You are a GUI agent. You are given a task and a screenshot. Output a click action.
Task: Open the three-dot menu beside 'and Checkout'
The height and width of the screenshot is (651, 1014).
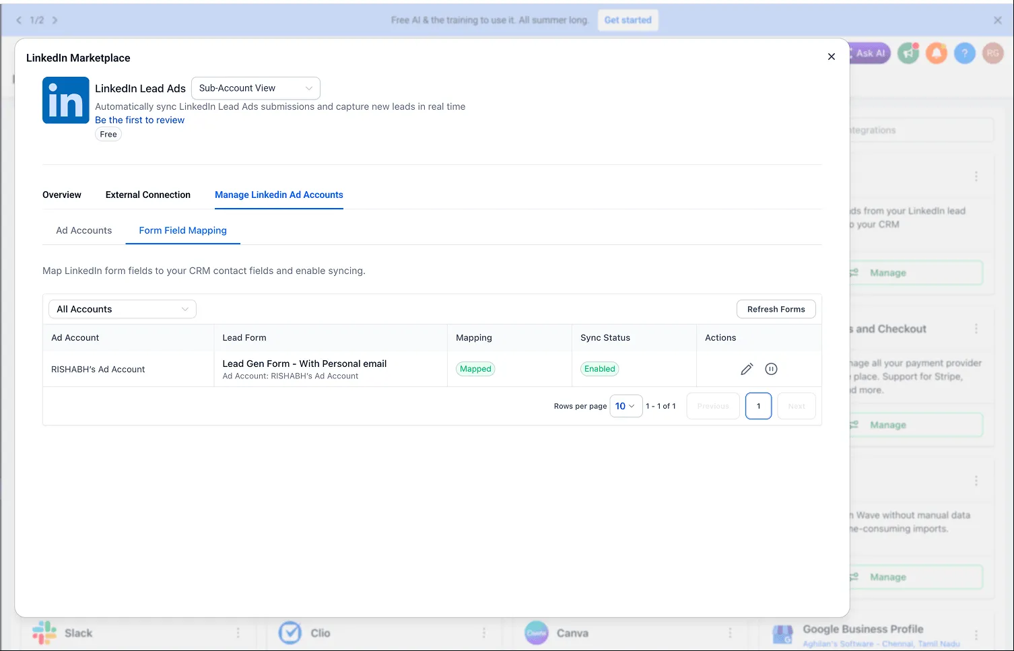point(976,329)
